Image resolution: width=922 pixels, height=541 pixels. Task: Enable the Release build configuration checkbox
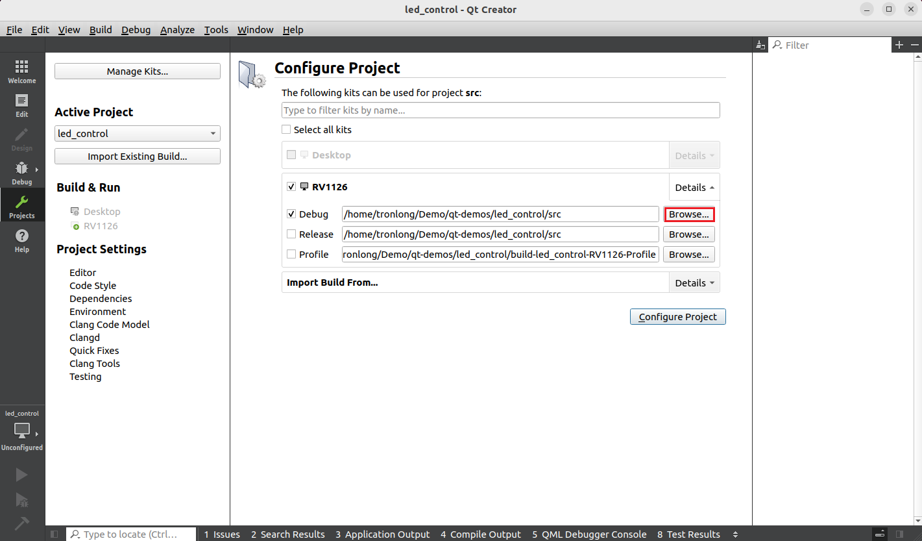coord(291,234)
